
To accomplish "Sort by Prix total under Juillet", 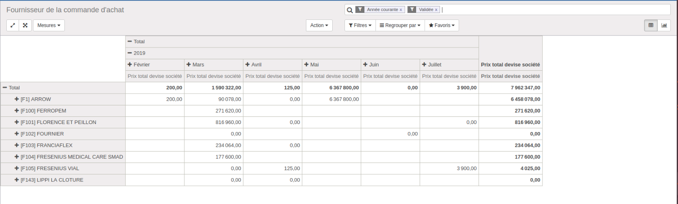I will tap(449, 76).
